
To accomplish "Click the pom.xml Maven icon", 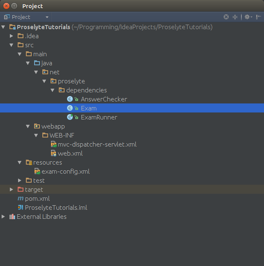I will coord(21,199).
